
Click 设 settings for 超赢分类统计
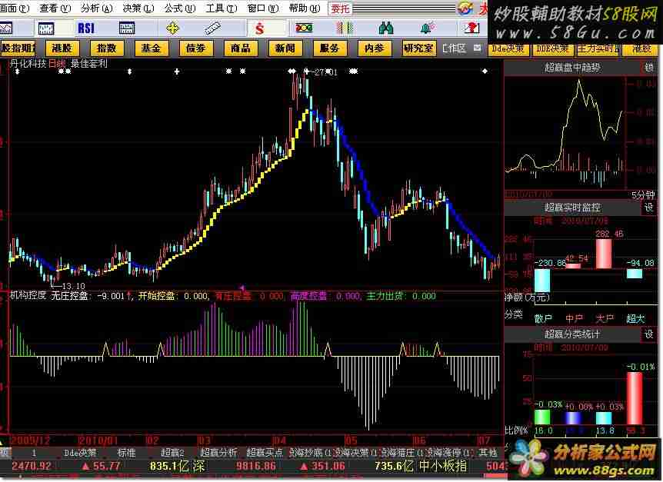648,334
